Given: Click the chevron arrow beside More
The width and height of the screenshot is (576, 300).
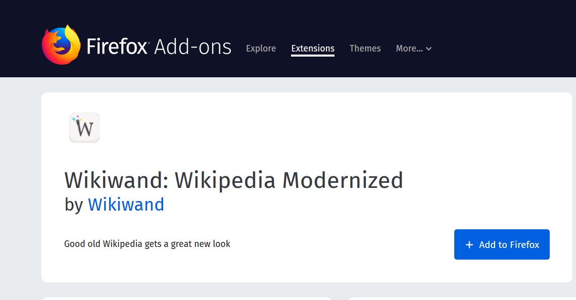Looking at the screenshot, I should click(429, 49).
